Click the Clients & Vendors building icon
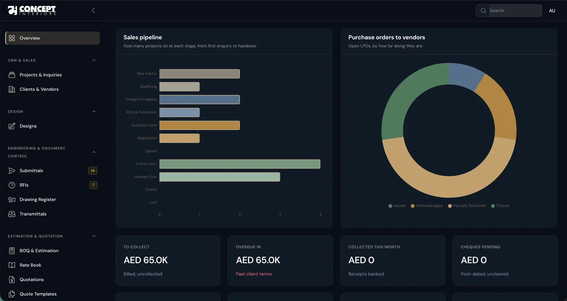 (12, 89)
